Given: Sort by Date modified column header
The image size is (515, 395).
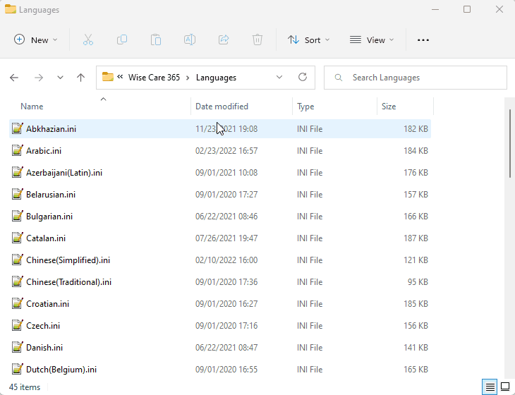Looking at the screenshot, I should pyautogui.click(x=222, y=107).
